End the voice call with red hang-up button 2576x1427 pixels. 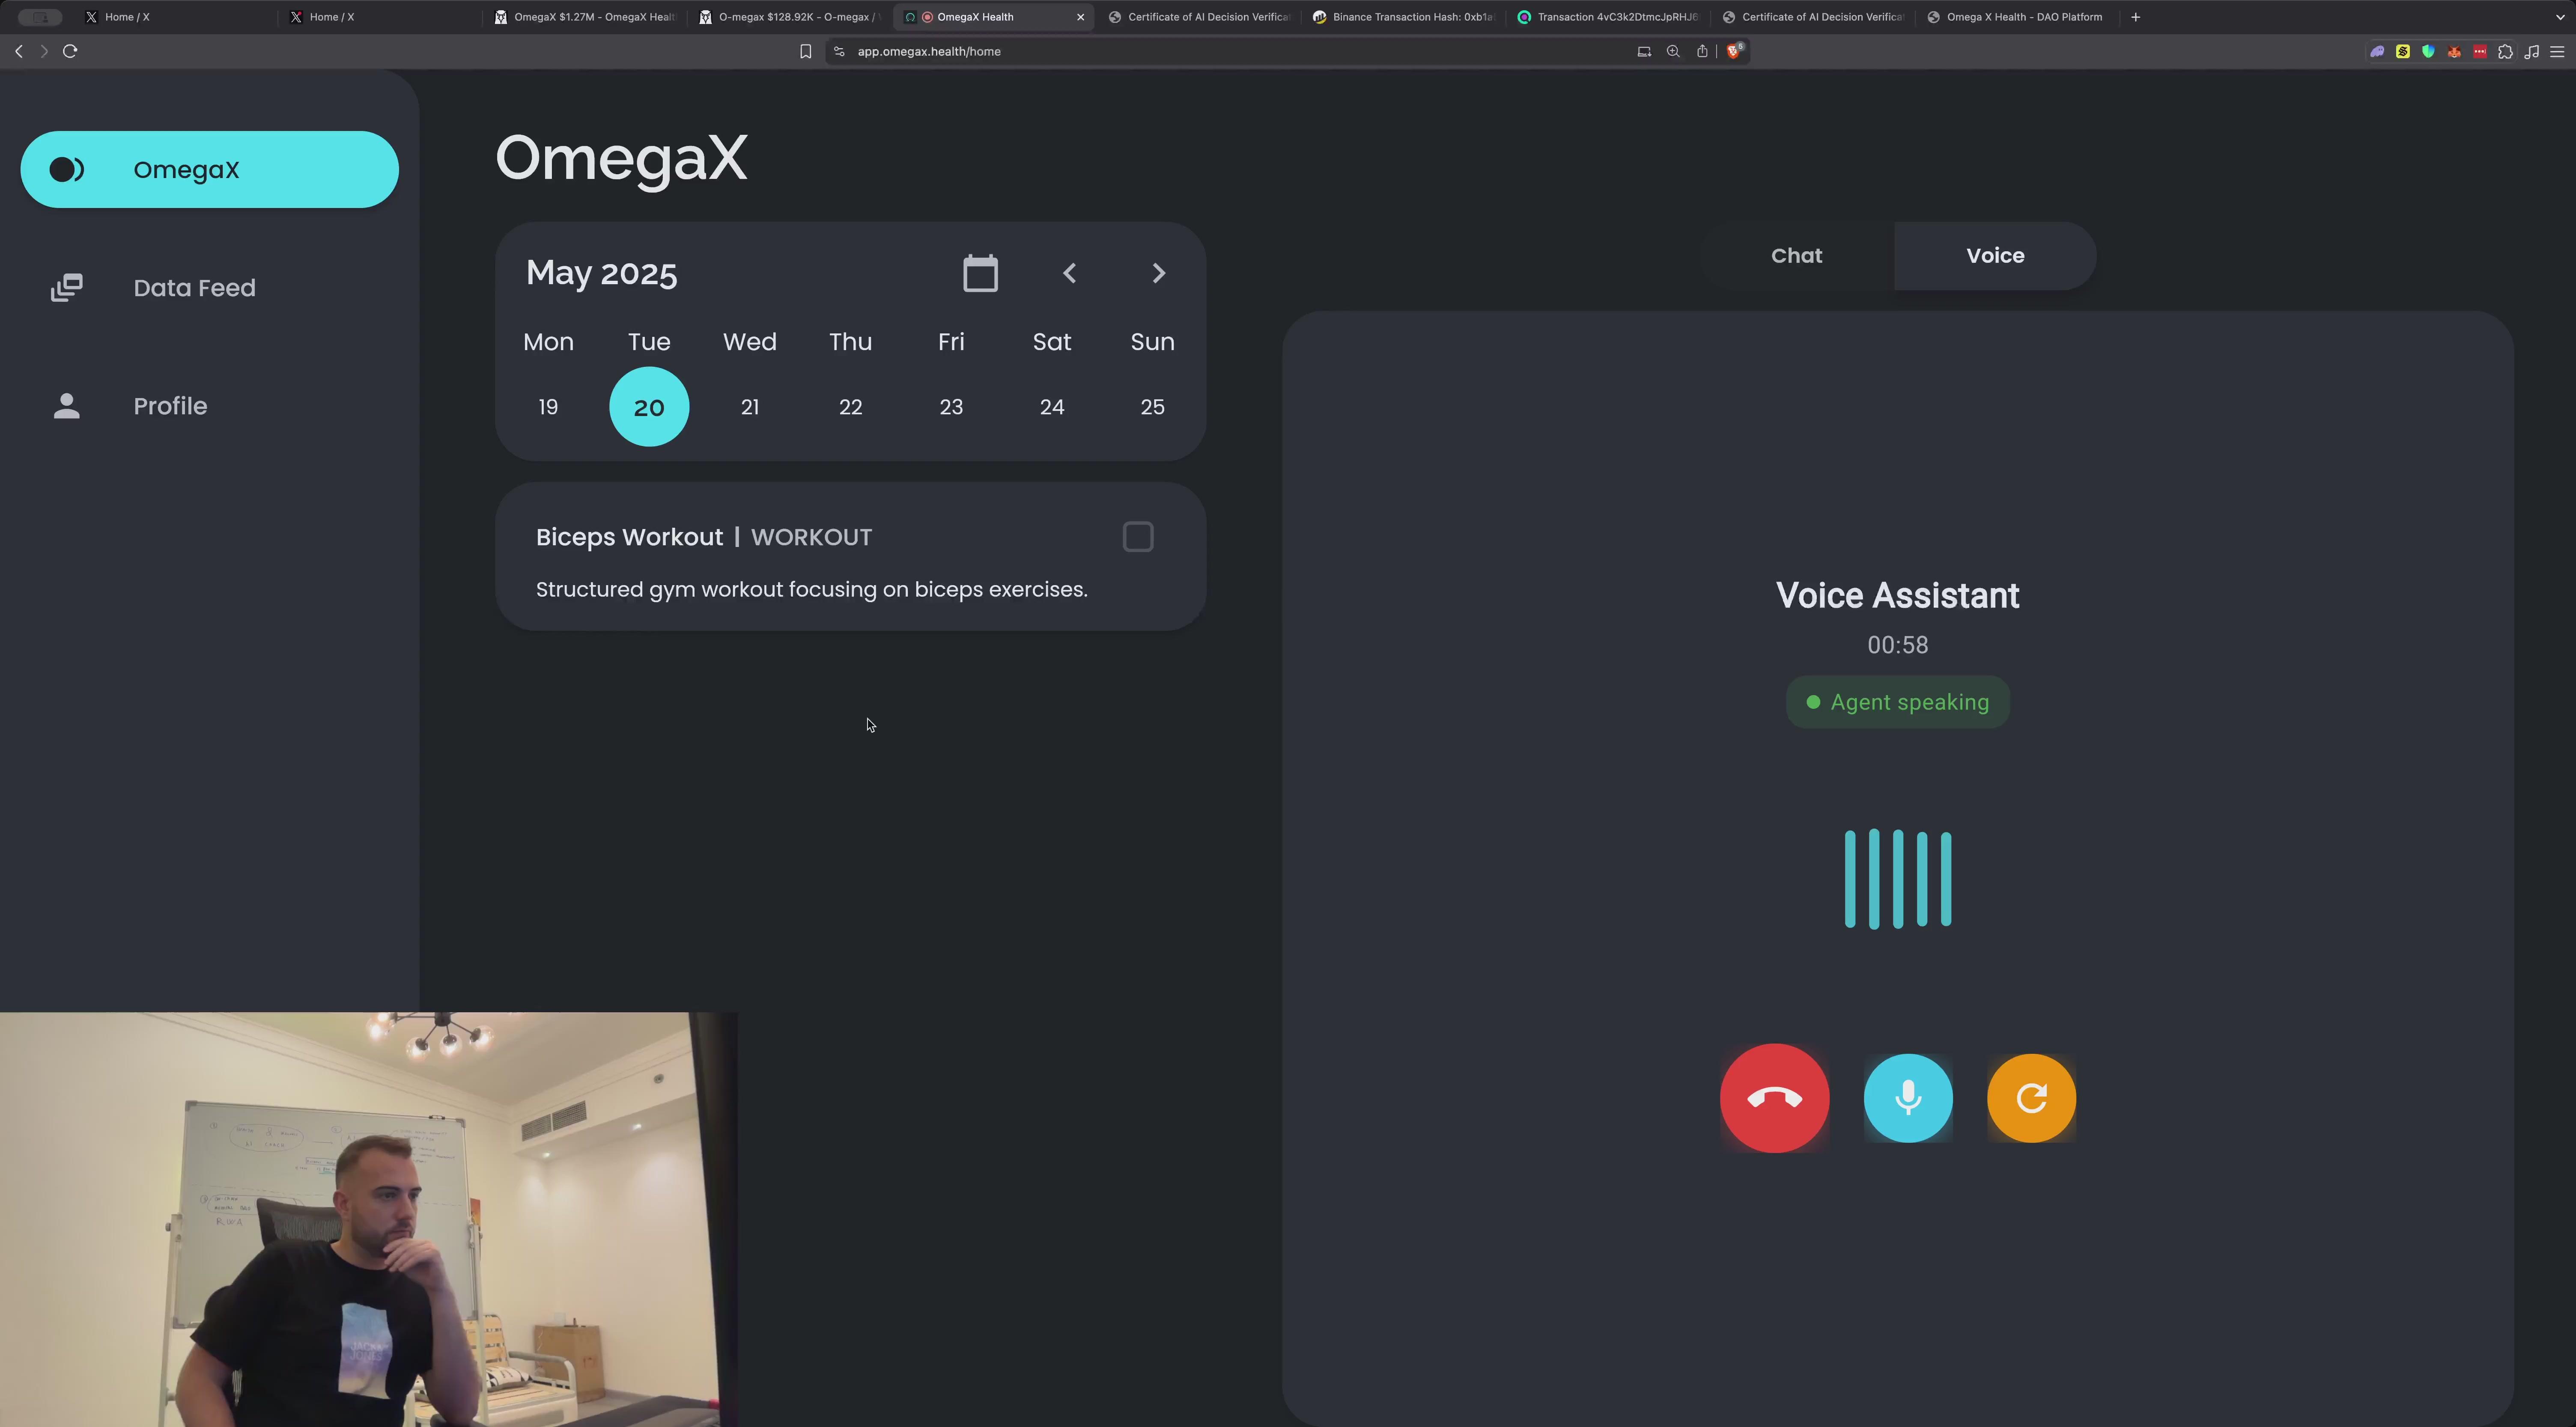coord(1774,1098)
